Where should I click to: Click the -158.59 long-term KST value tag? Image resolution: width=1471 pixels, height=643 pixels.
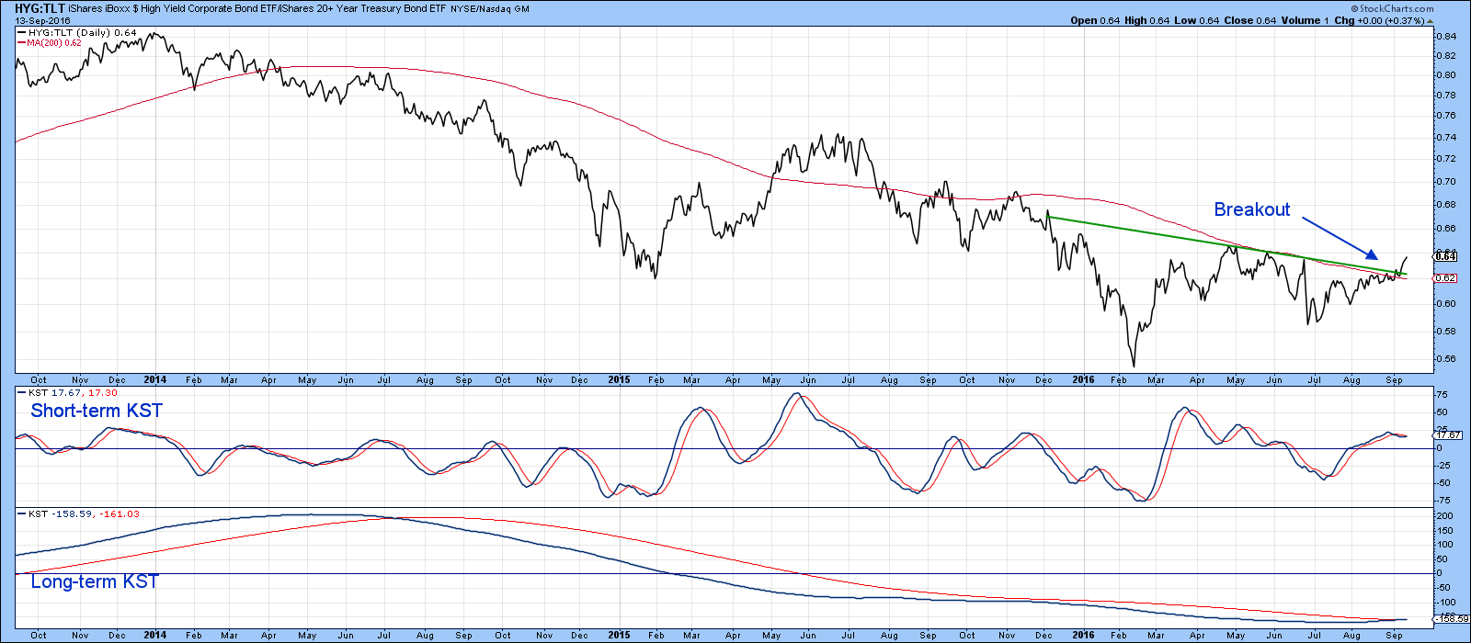1448,619
